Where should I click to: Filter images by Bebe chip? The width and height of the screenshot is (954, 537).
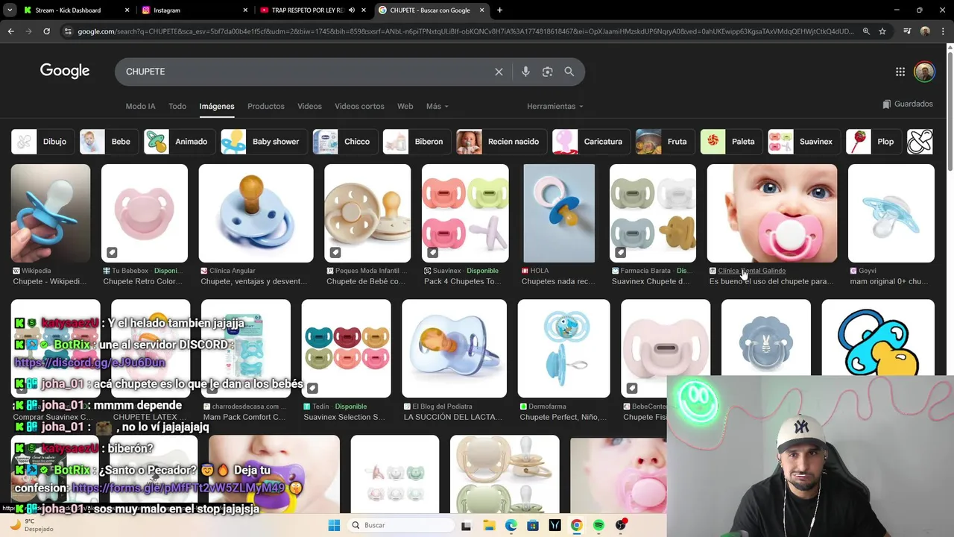click(x=109, y=142)
